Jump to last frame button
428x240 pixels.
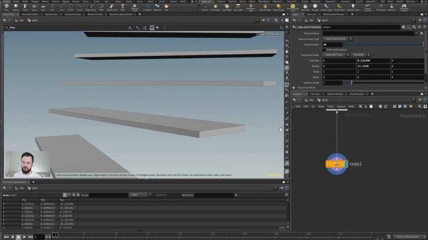click(30, 237)
